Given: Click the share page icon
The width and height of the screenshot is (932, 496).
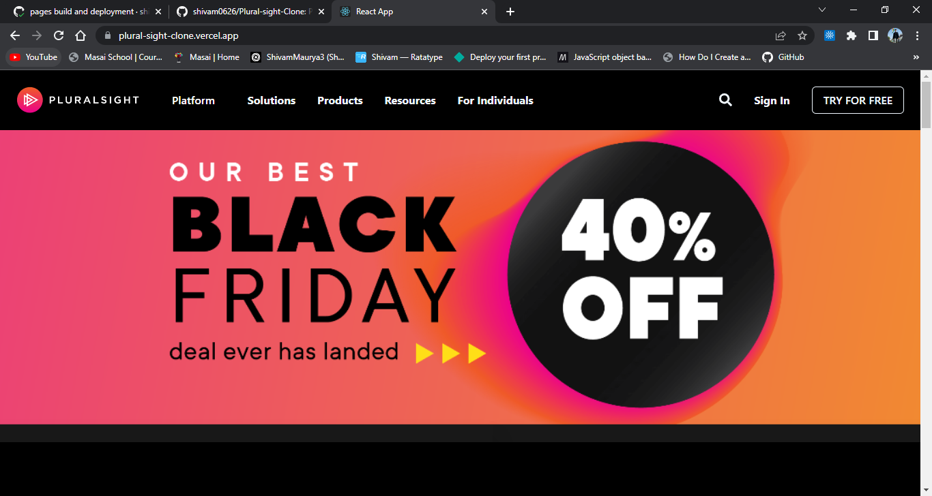Looking at the screenshot, I should pos(781,35).
